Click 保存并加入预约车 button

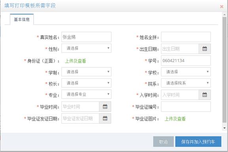[198, 142]
